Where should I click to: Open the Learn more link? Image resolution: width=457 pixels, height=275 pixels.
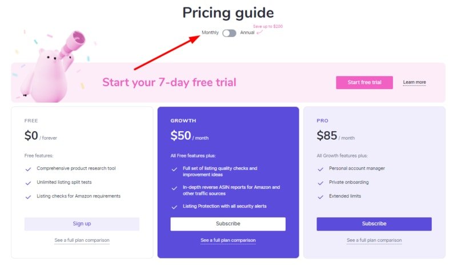click(x=415, y=82)
